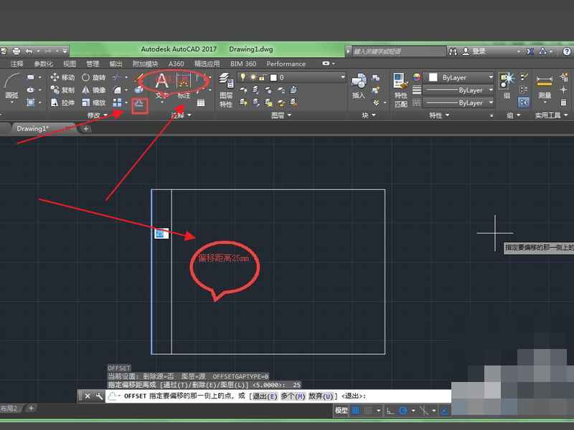Image resolution: width=574 pixels, height=430 pixels.
Task: Click Match Properties (特性匹配) icon
Action: click(x=401, y=90)
